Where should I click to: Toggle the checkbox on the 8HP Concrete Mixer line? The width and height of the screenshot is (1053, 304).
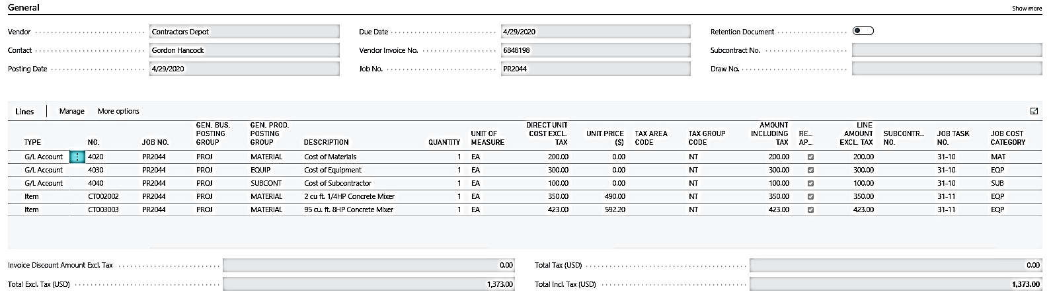(x=810, y=210)
